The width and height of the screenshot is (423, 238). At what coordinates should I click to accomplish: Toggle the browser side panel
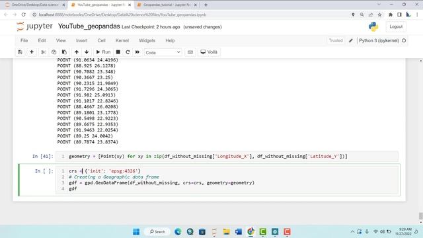pyautogui.click(x=399, y=15)
